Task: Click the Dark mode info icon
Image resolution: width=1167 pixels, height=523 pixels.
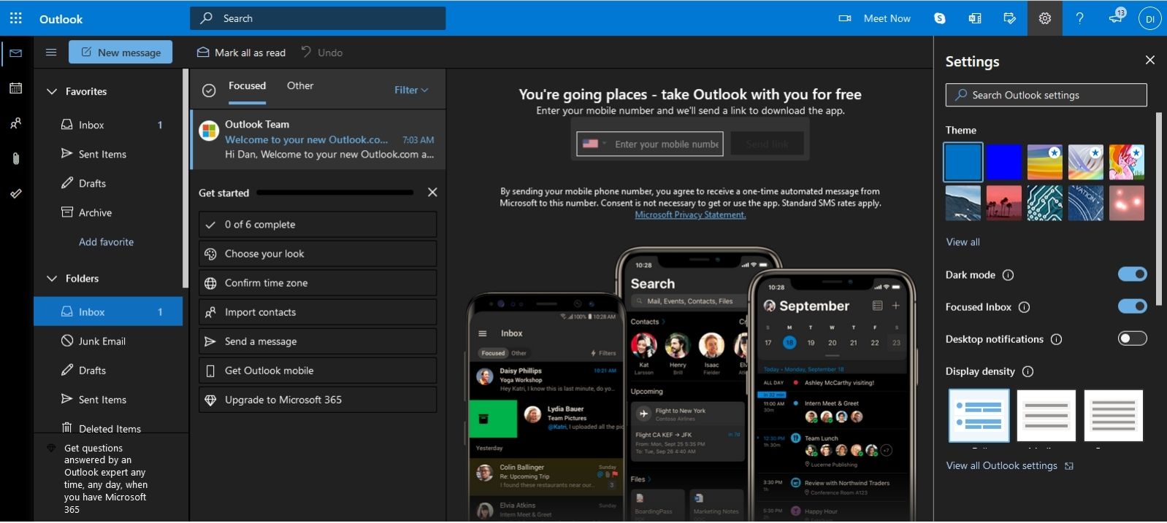Action: pyautogui.click(x=1008, y=275)
